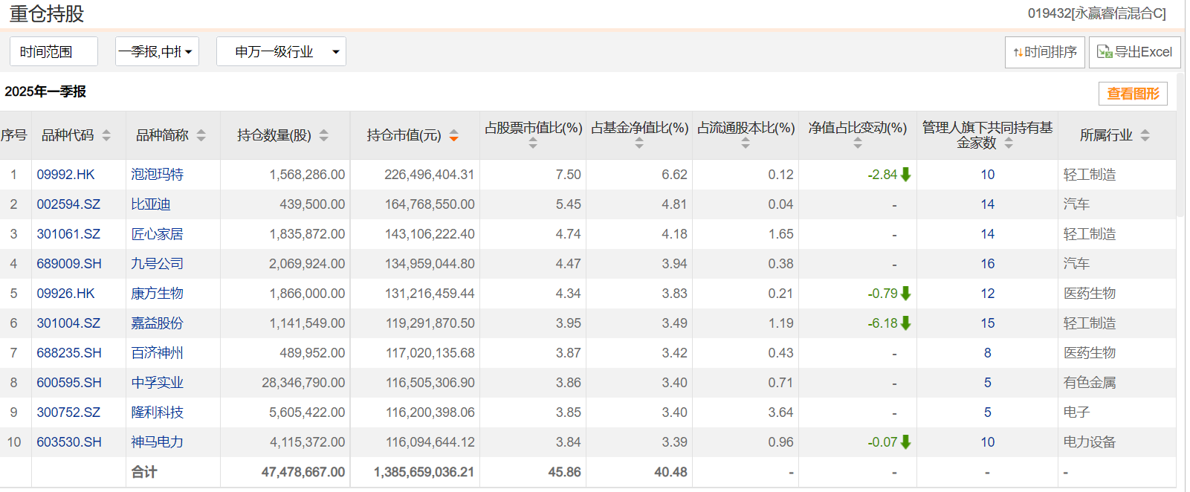Sort by 净值占比变动(%) arrows
1190x492 pixels.
(x=858, y=143)
